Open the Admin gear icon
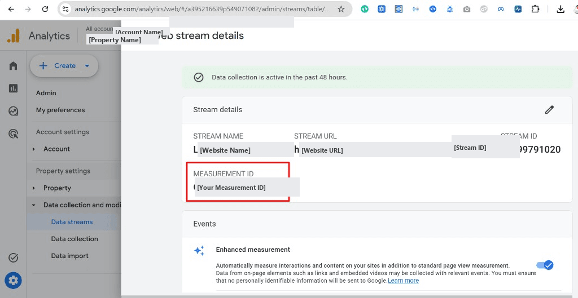The image size is (578, 298). point(14,281)
